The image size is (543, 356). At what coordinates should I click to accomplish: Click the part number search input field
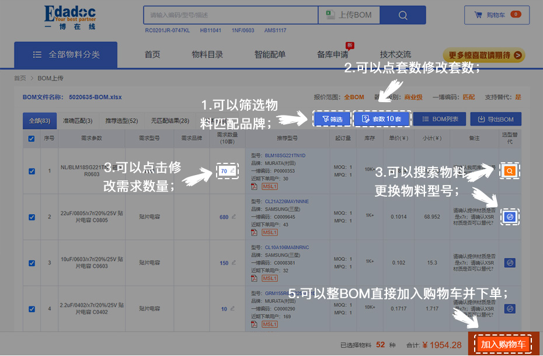coord(231,15)
